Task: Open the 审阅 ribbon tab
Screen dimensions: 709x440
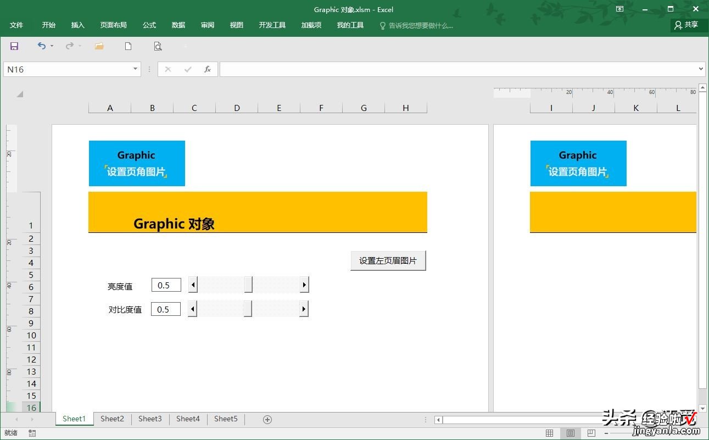Action: point(208,25)
